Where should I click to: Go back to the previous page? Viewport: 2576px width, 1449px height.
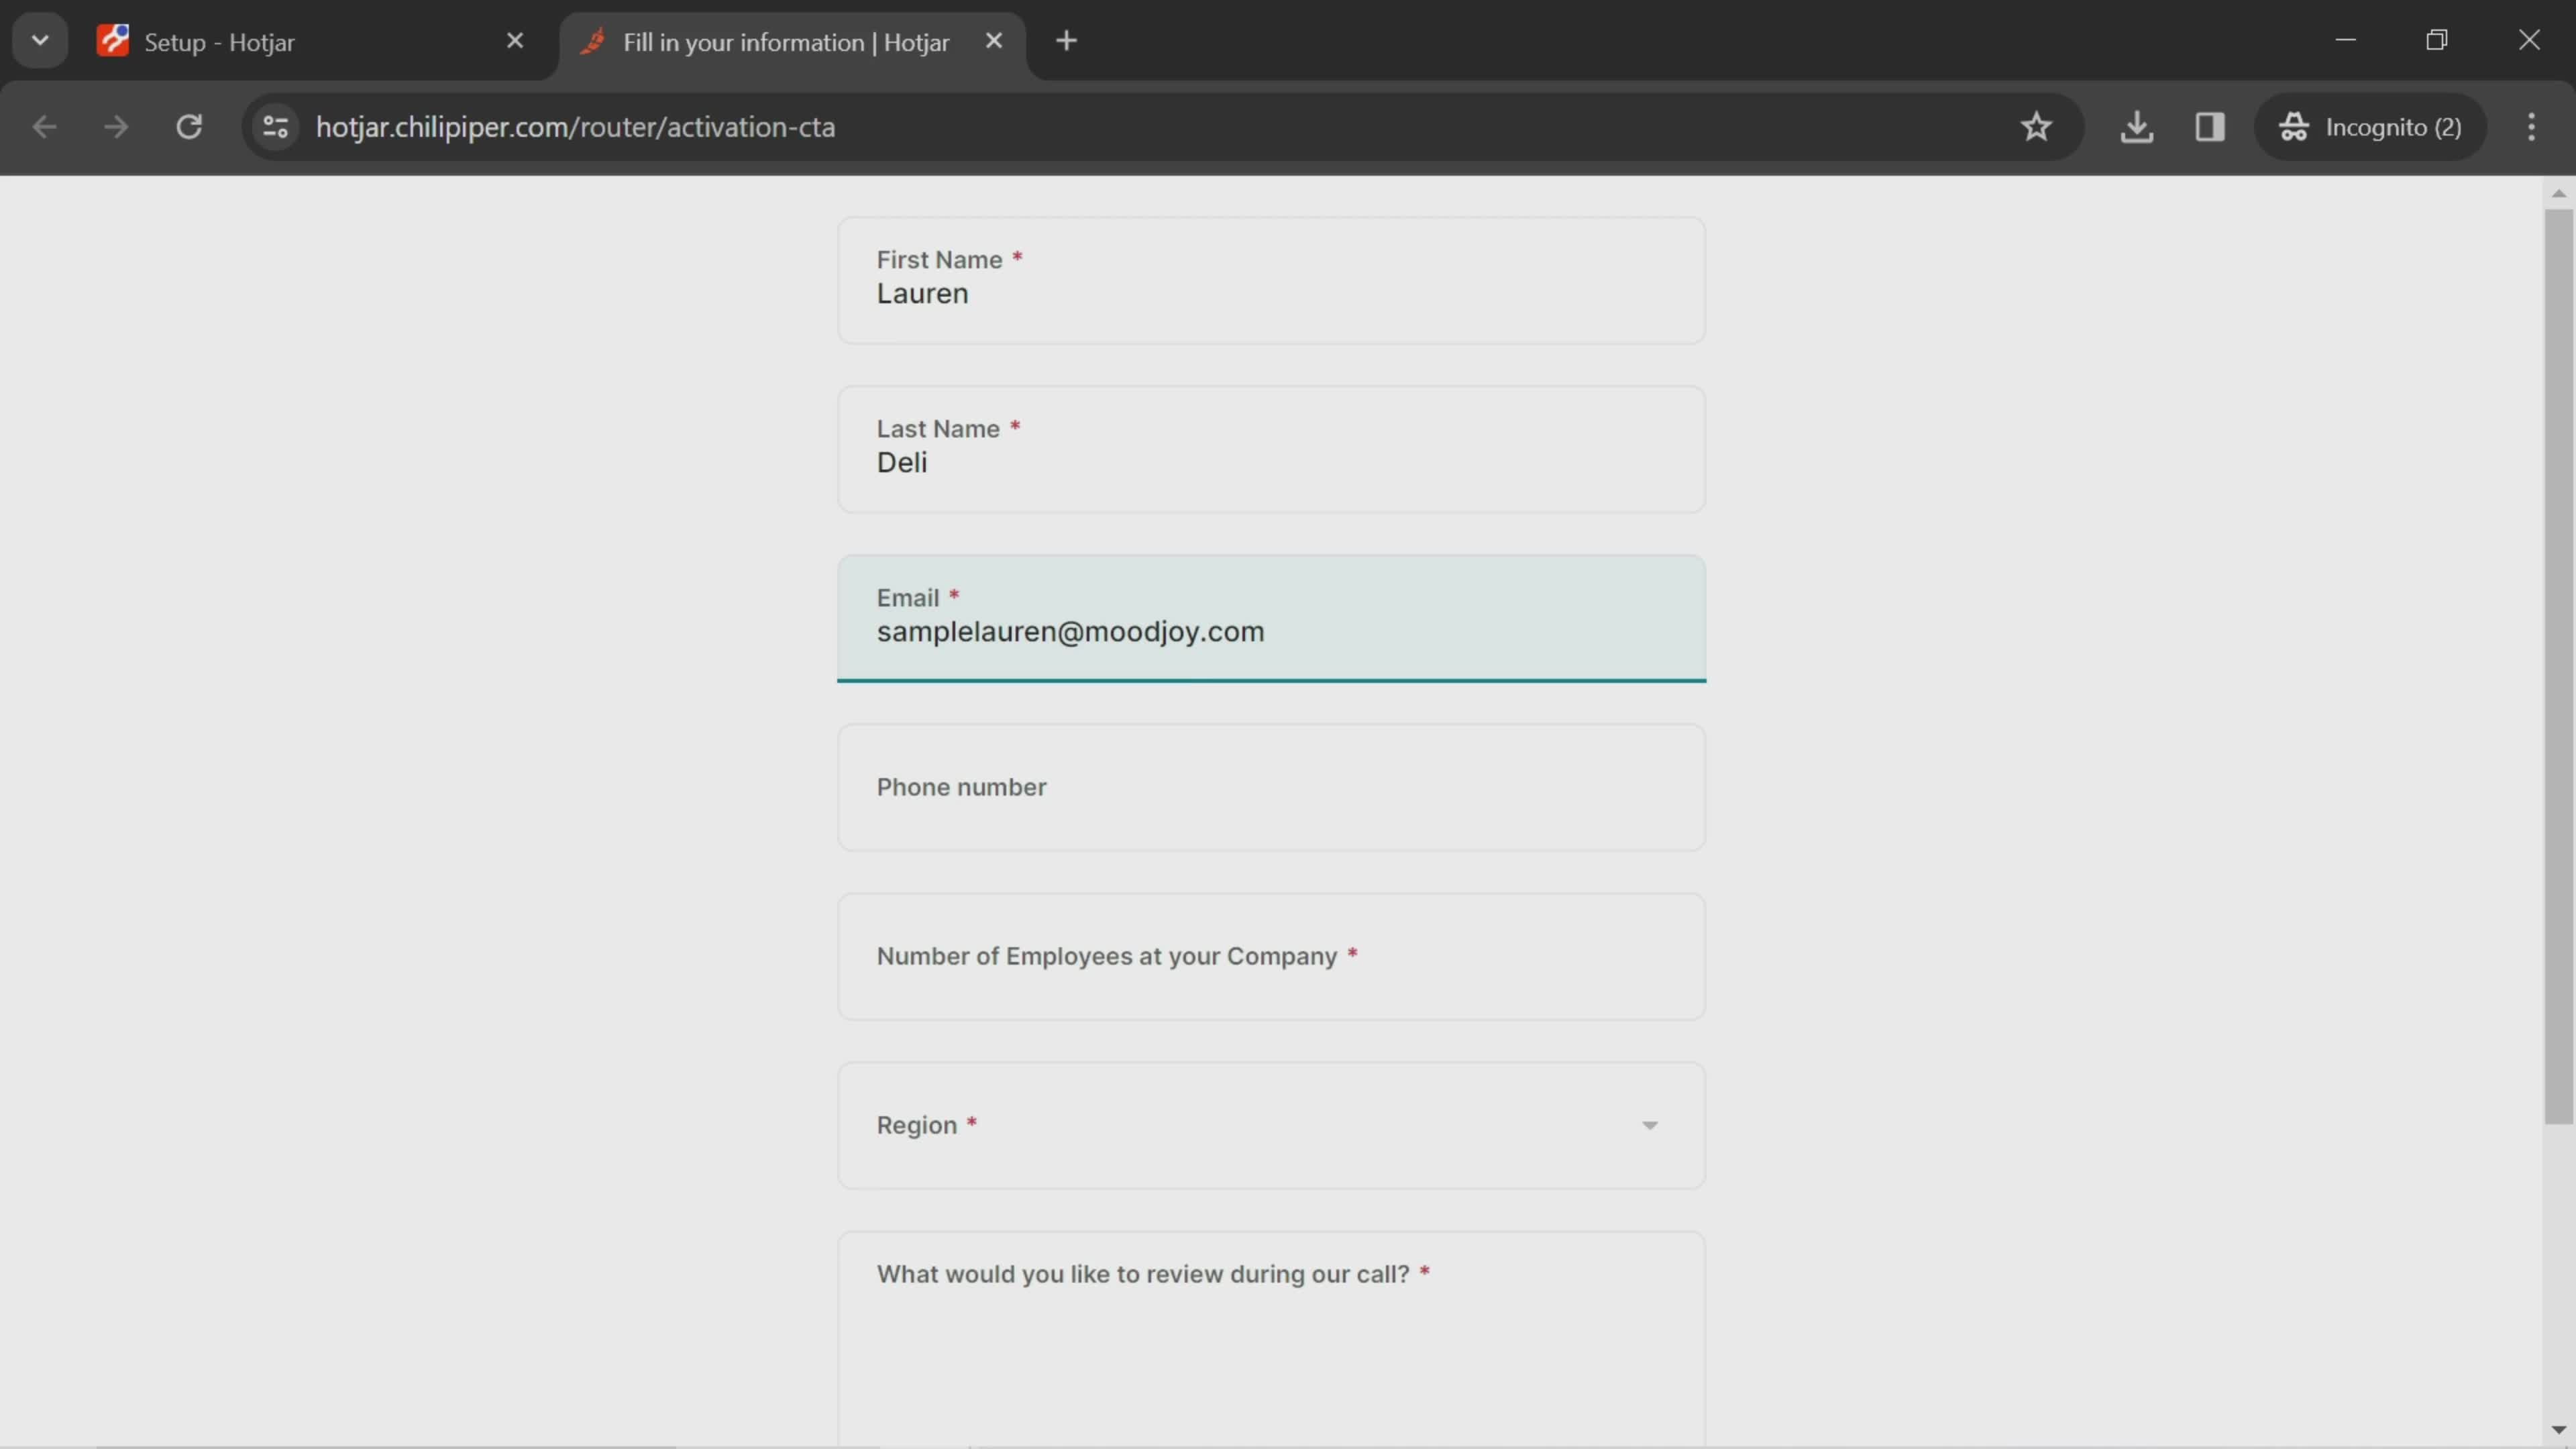44,127
